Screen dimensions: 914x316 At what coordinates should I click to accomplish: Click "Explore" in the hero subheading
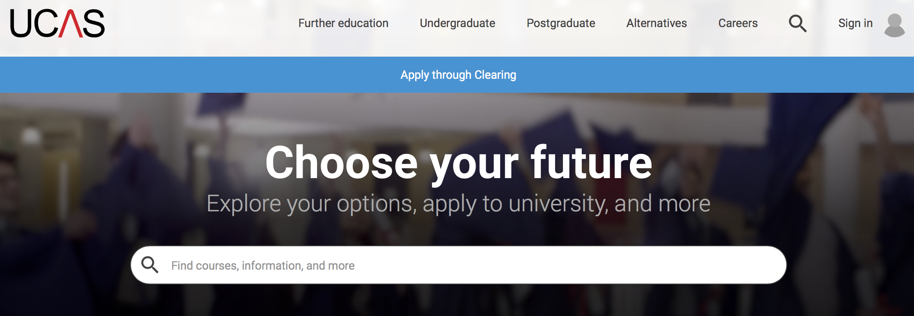243,204
